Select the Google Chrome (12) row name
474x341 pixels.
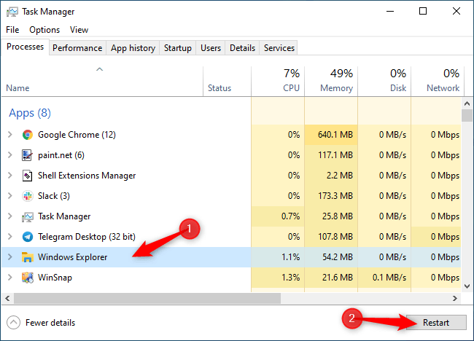coord(77,135)
